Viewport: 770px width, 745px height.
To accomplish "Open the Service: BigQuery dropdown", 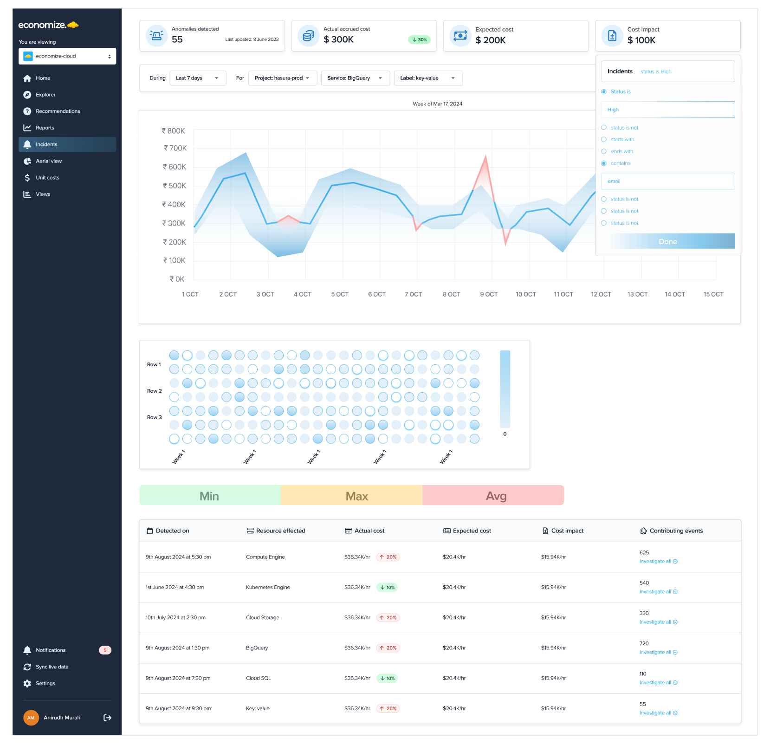I will [x=355, y=78].
